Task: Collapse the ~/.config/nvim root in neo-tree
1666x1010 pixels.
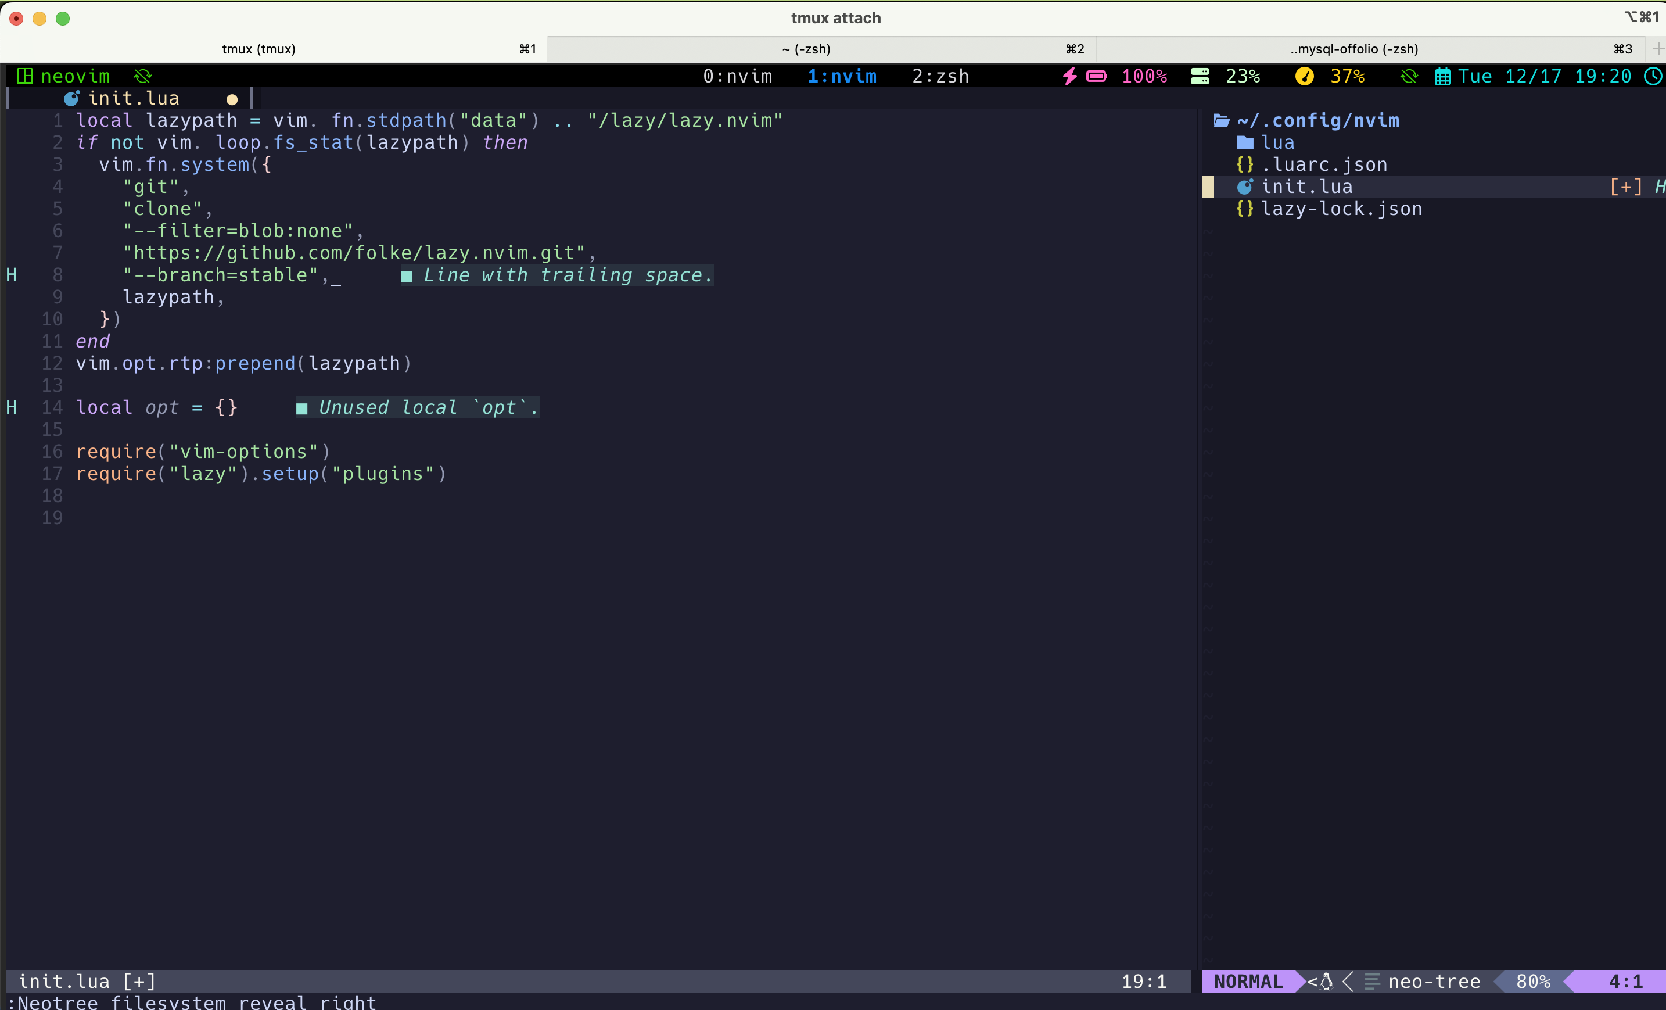Action: click(1319, 120)
